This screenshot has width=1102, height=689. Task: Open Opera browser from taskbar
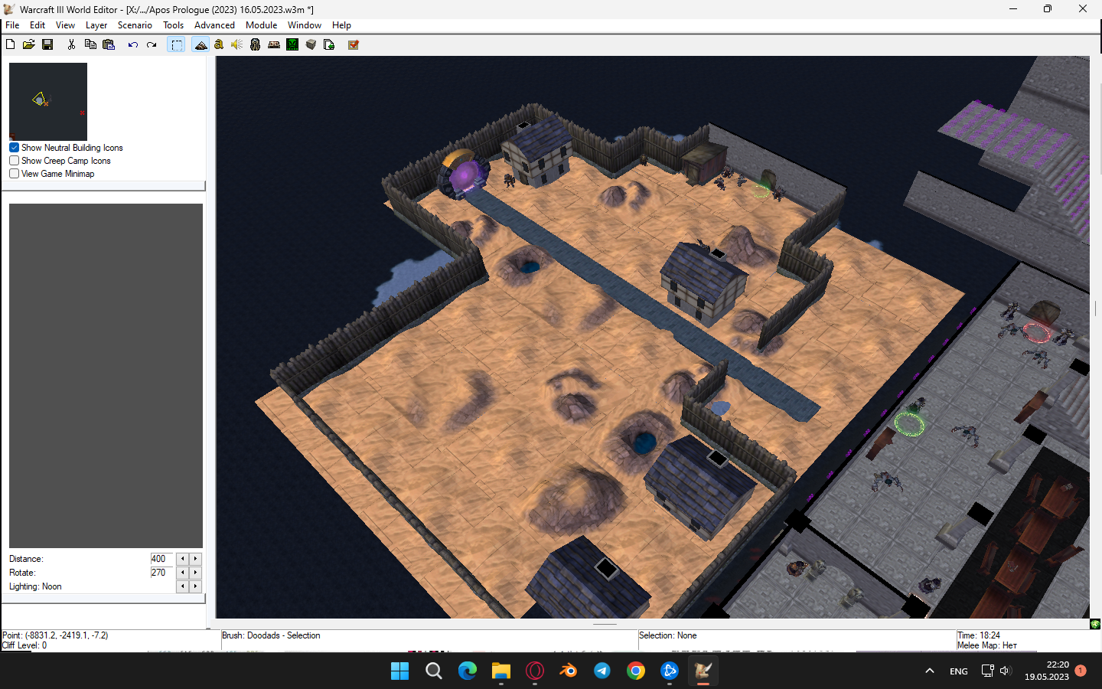(535, 671)
